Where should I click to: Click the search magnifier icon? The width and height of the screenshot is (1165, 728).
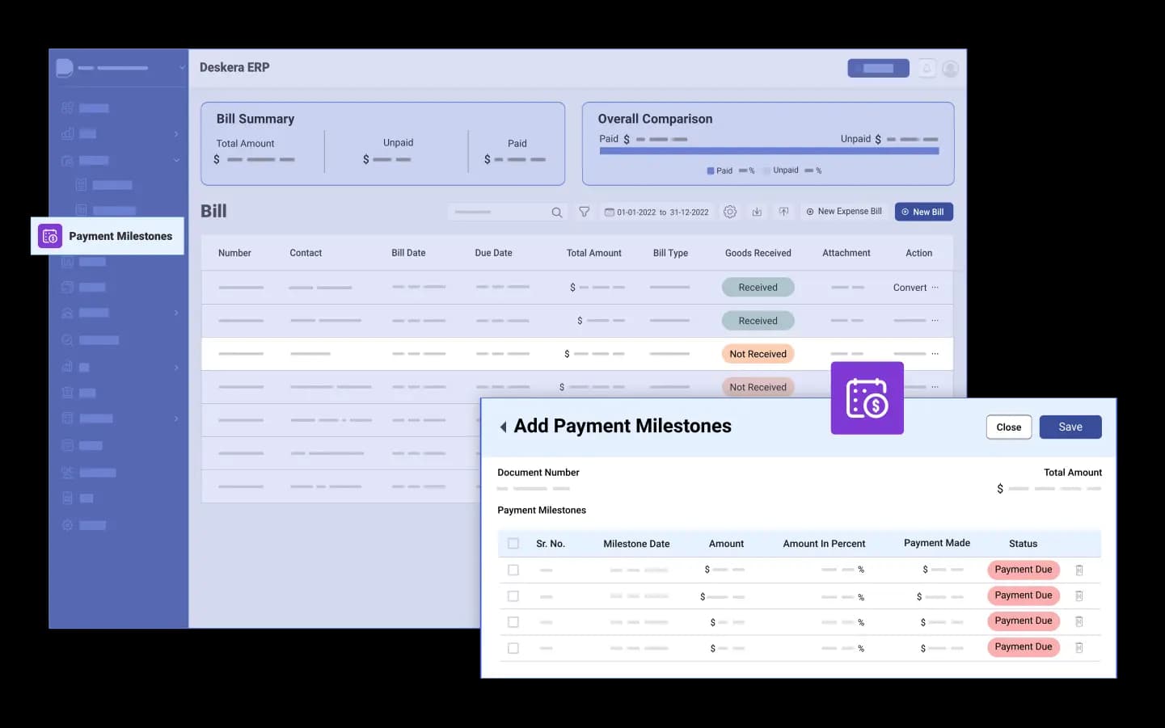point(557,213)
